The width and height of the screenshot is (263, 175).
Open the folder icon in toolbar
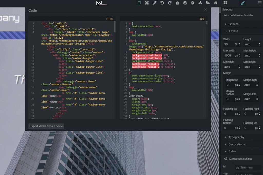(x=208, y=3)
